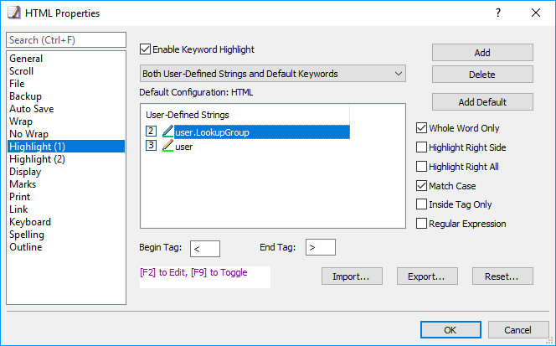Click the number 3 box icon

pos(151,145)
